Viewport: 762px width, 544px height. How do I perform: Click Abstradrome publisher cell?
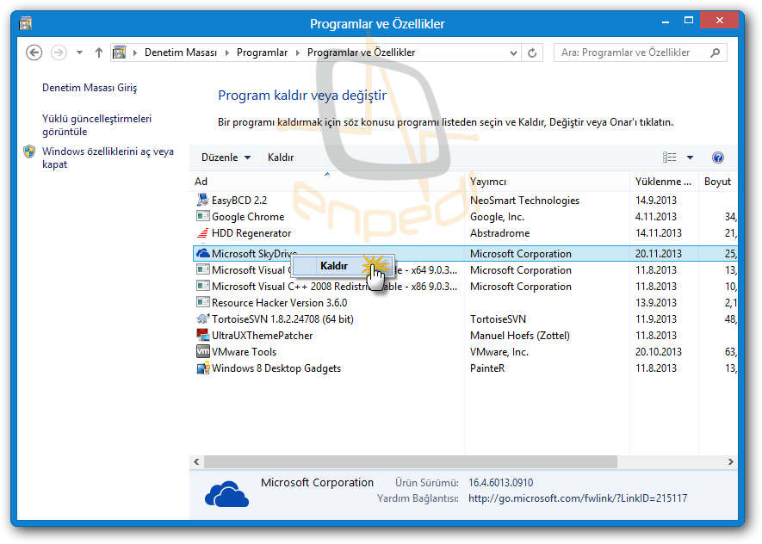click(499, 233)
